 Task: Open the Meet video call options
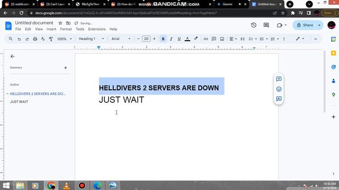(x=281, y=25)
